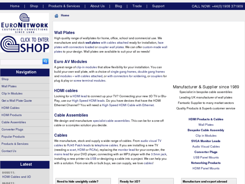Select Products & Services in Navigation sidebar

click(25, 144)
